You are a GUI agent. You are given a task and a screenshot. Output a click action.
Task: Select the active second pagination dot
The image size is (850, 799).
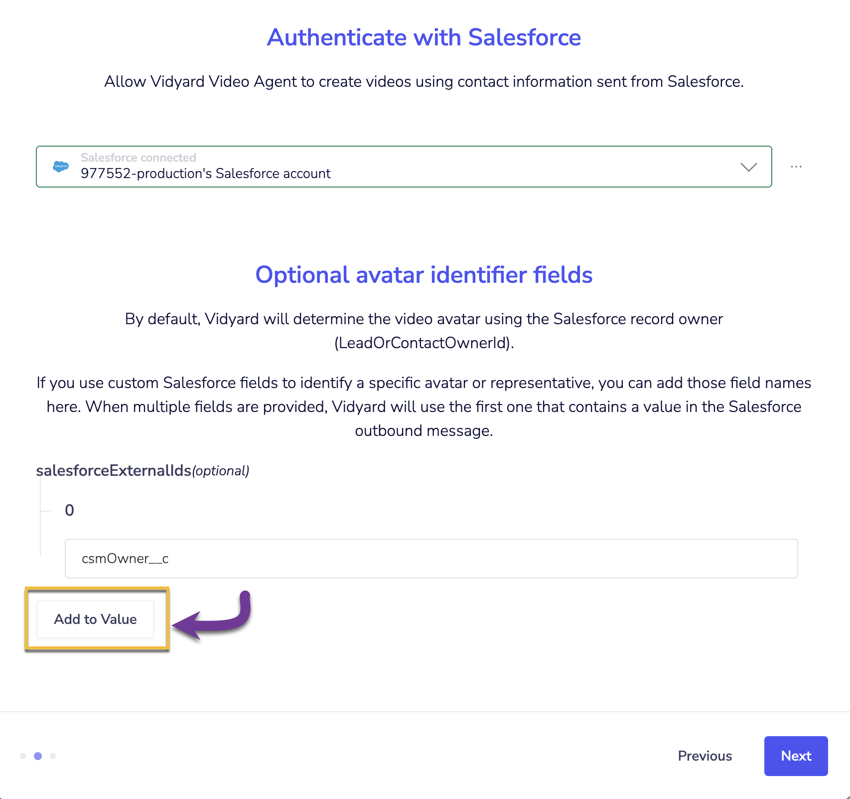coord(38,755)
